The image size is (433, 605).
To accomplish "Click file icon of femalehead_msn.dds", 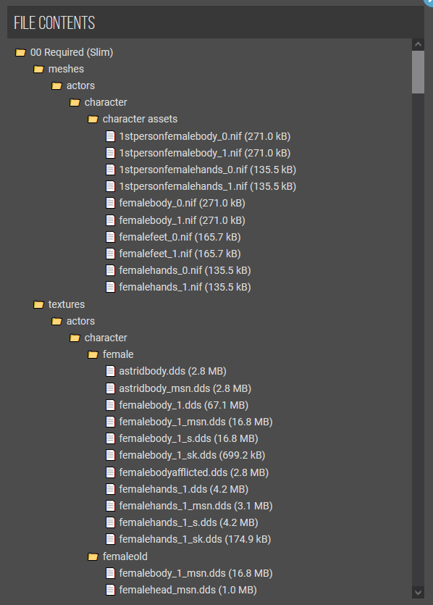I will (x=110, y=590).
